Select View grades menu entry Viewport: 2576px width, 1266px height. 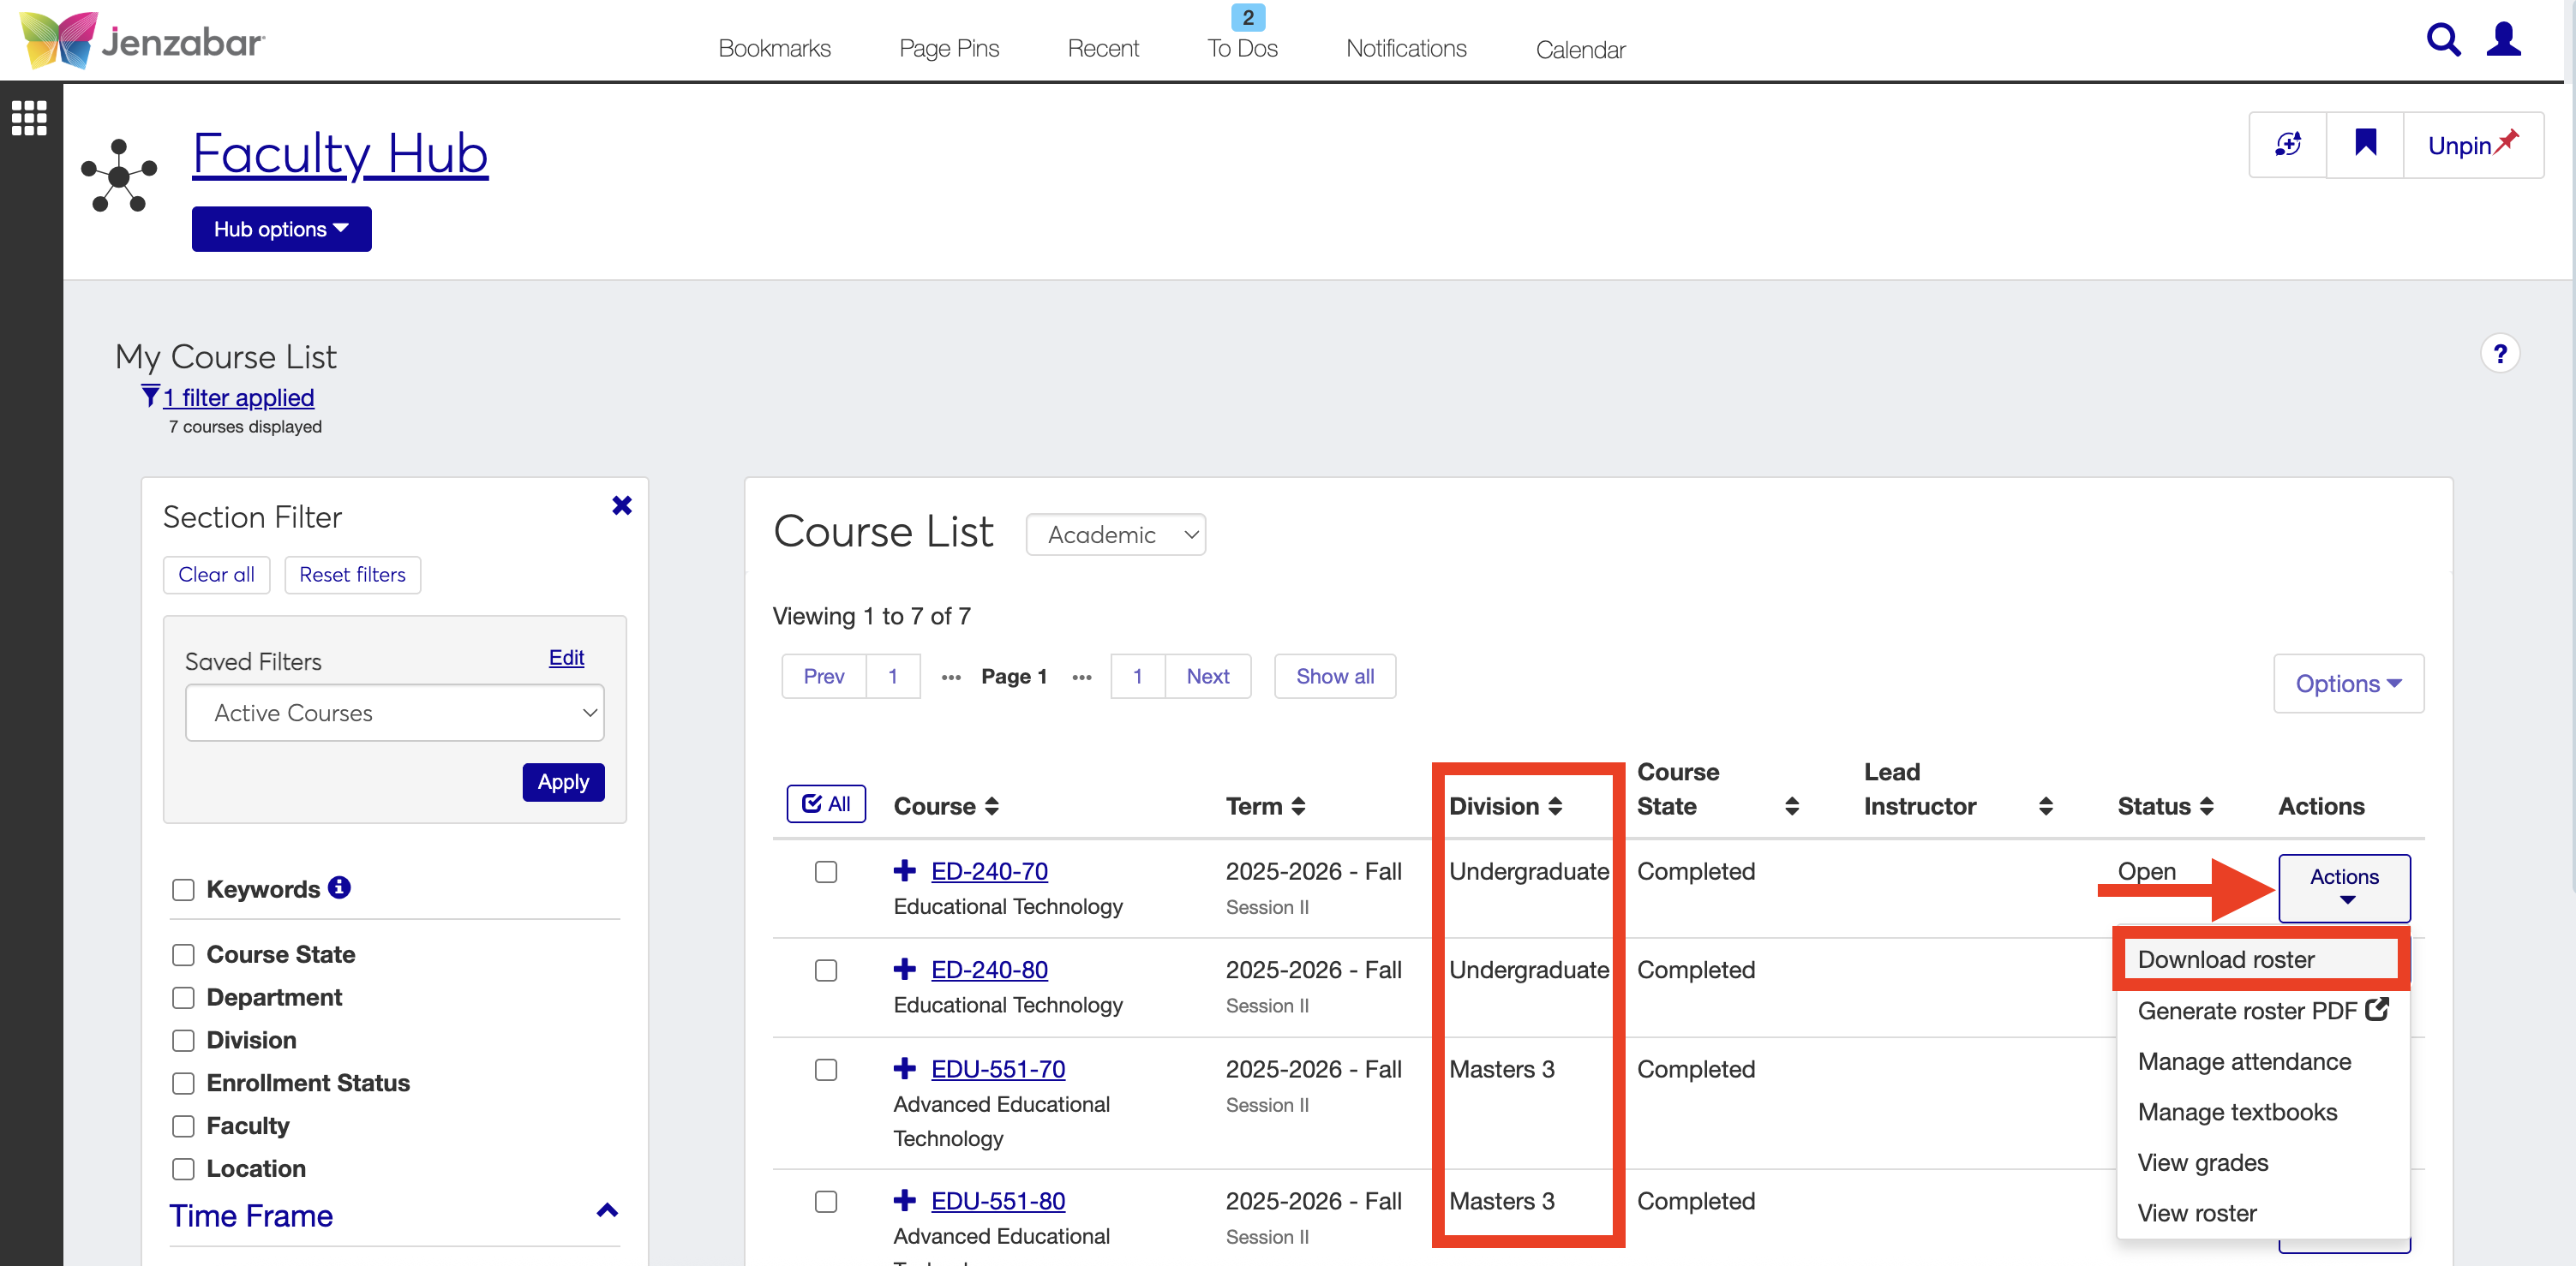click(x=2202, y=1162)
